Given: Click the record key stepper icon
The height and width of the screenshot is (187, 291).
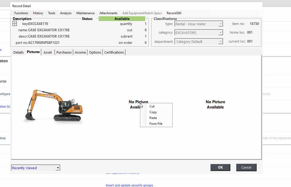Looking at the screenshot, I should pos(15,24).
